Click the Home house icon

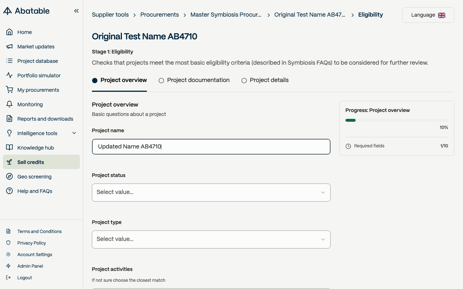(9, 32)
